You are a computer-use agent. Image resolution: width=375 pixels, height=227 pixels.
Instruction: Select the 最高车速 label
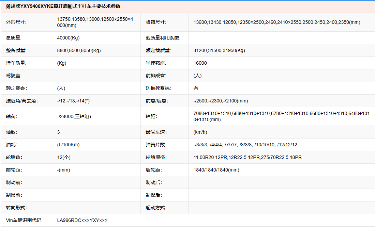click(156, 132)
